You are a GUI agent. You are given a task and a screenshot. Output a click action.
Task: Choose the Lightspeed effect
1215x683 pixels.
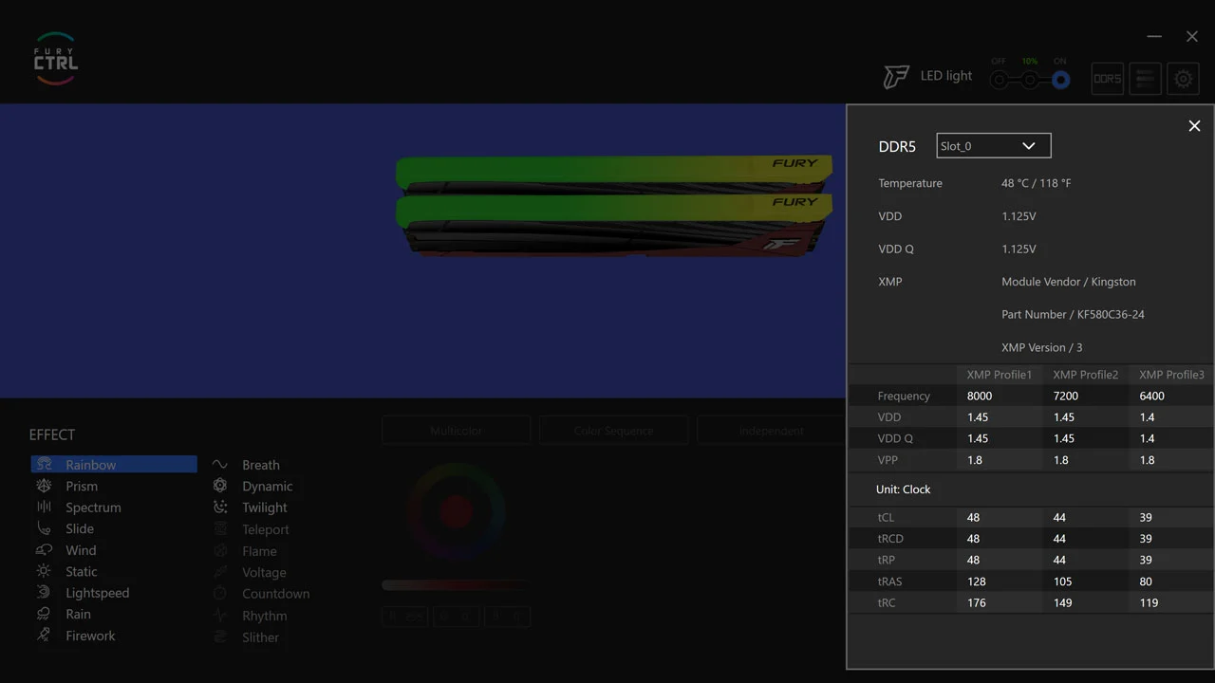98,592
